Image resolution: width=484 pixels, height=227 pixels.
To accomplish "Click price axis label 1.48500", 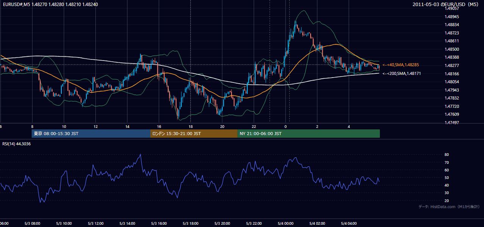I will point(452,49).
